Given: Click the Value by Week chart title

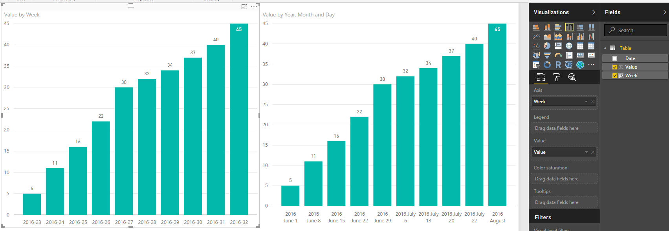Looking at the screenshot, I should (22, 15).
